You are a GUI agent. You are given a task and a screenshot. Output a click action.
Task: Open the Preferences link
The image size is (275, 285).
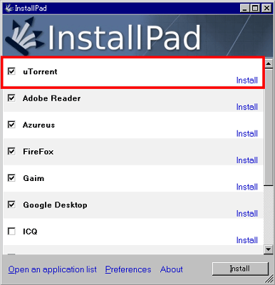128,269
